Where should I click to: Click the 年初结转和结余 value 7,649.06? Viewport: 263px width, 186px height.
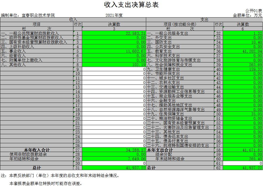click(114, 159)
